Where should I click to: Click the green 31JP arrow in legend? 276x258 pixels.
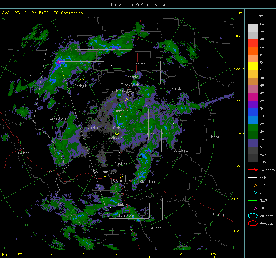(253, 200)
